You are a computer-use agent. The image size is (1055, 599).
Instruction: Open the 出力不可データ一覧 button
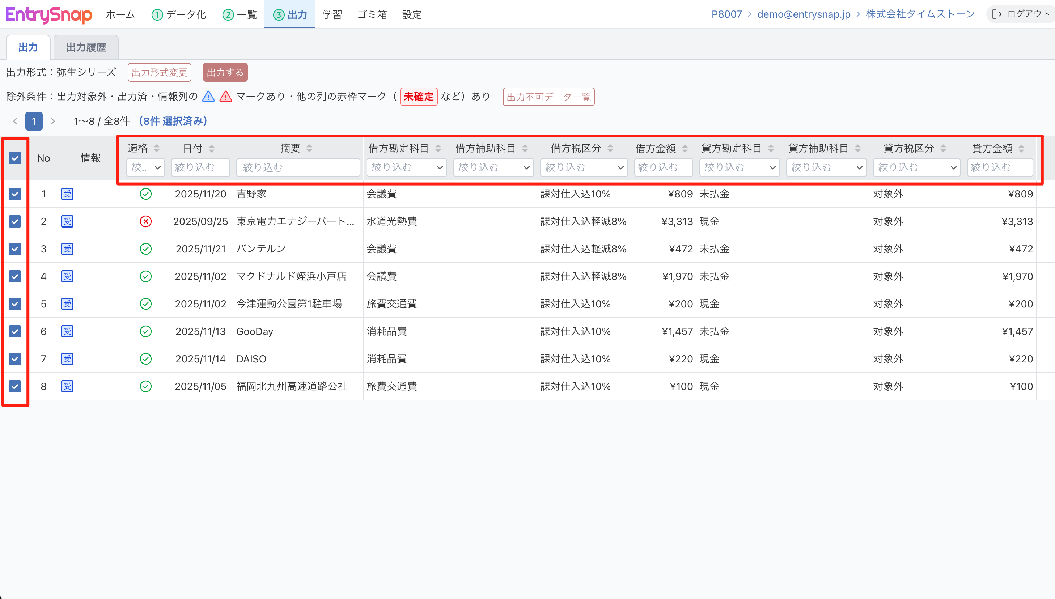(x=548, y=97)
